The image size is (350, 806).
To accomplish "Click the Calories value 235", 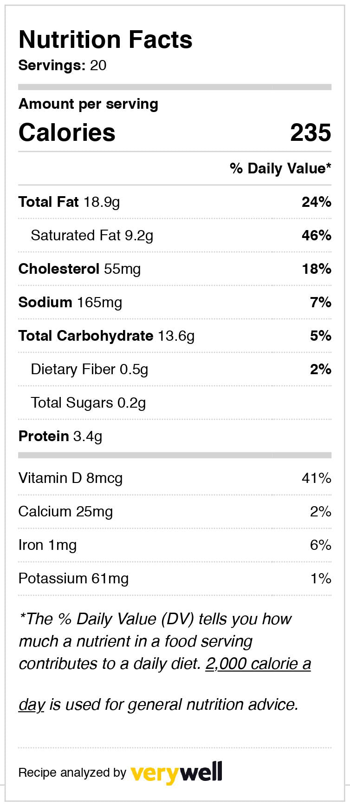I will coord(311,132).
